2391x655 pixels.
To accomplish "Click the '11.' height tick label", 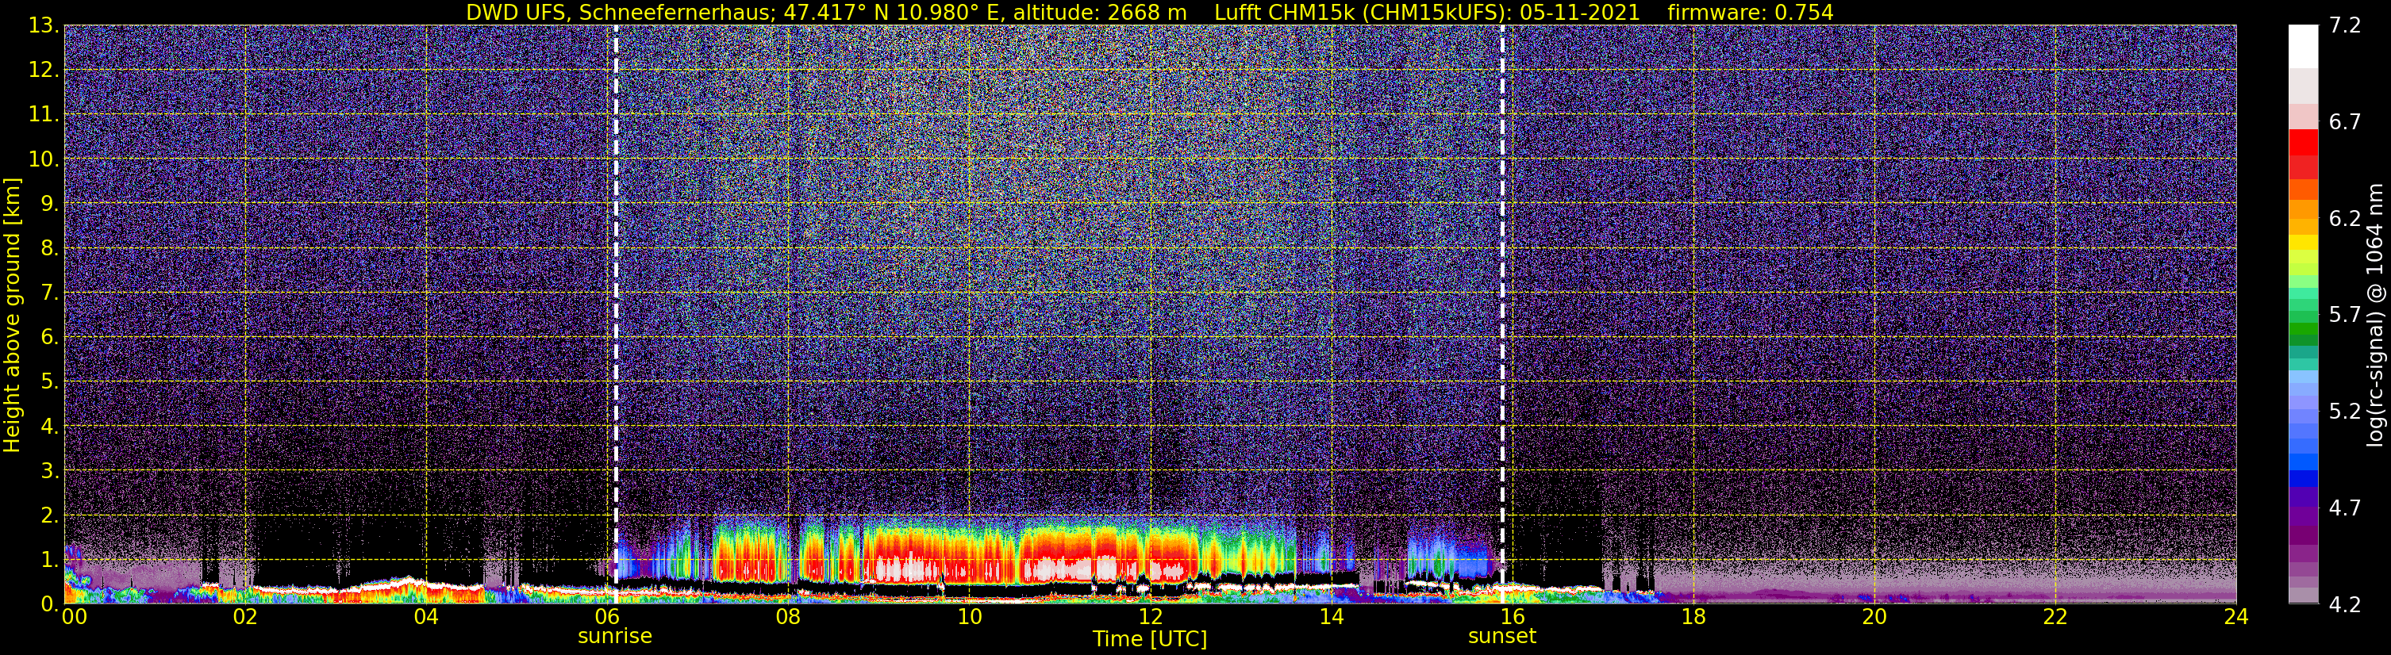I will (x=44, y=115).
